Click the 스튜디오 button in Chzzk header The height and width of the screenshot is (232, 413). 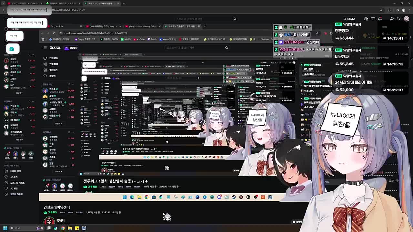pyautogui.click(x=349, y=19)
